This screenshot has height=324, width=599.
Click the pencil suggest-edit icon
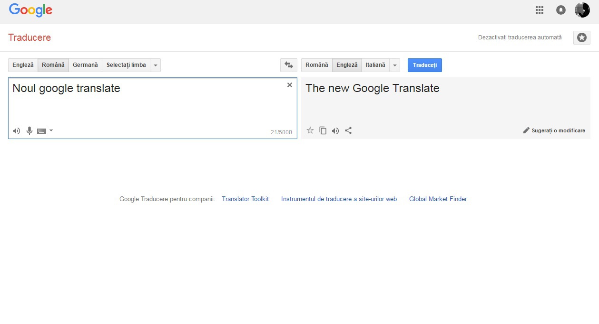pos(526,130)
